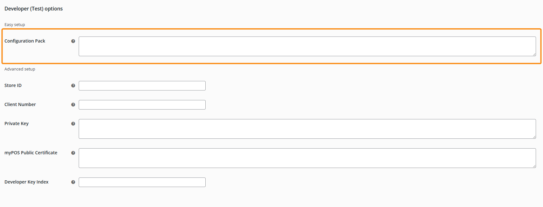Open the help tip for Client Number
Viewport: 543px width, 207px height.
(73, 105)
